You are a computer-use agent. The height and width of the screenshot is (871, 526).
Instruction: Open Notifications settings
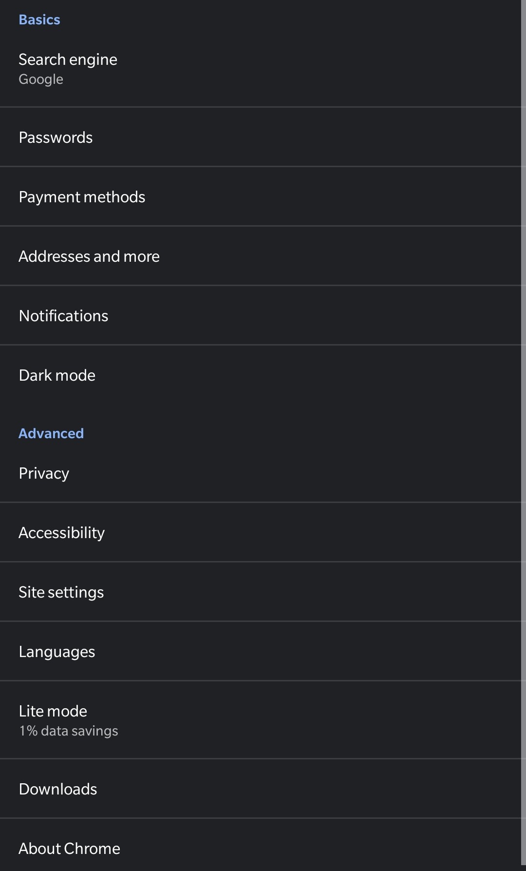click(x=261, y=315)
